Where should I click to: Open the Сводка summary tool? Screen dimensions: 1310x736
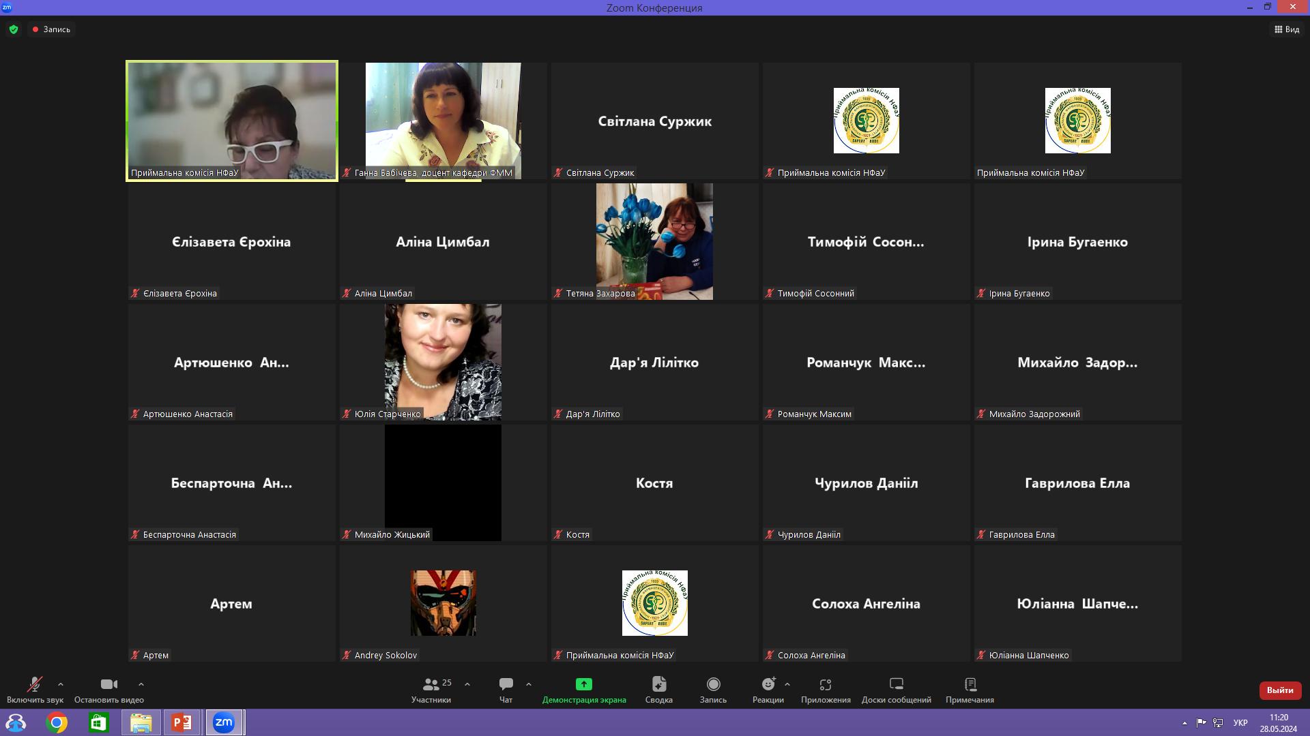pos(659,690)
